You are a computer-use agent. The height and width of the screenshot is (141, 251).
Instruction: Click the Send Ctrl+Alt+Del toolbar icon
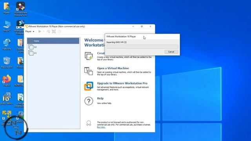[x=48, y=31]
